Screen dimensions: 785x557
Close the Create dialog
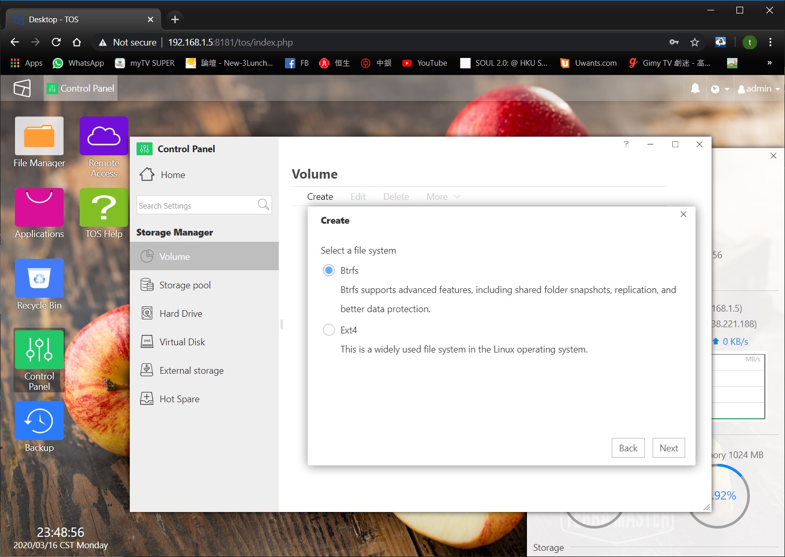click(683, 214)
